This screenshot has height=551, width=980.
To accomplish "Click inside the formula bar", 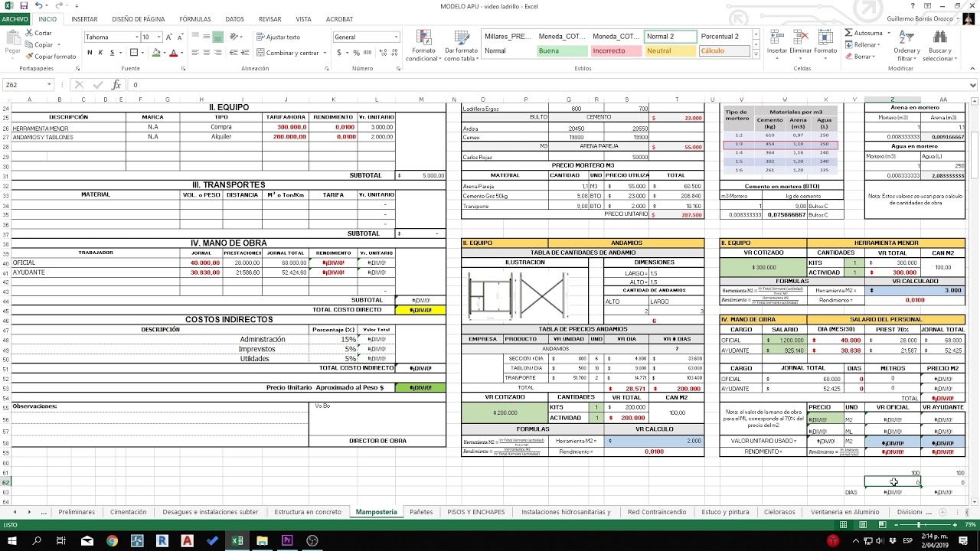I will [547, 85].
